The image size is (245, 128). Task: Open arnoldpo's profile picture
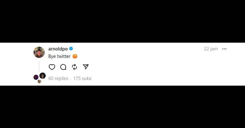coord(39,52)
